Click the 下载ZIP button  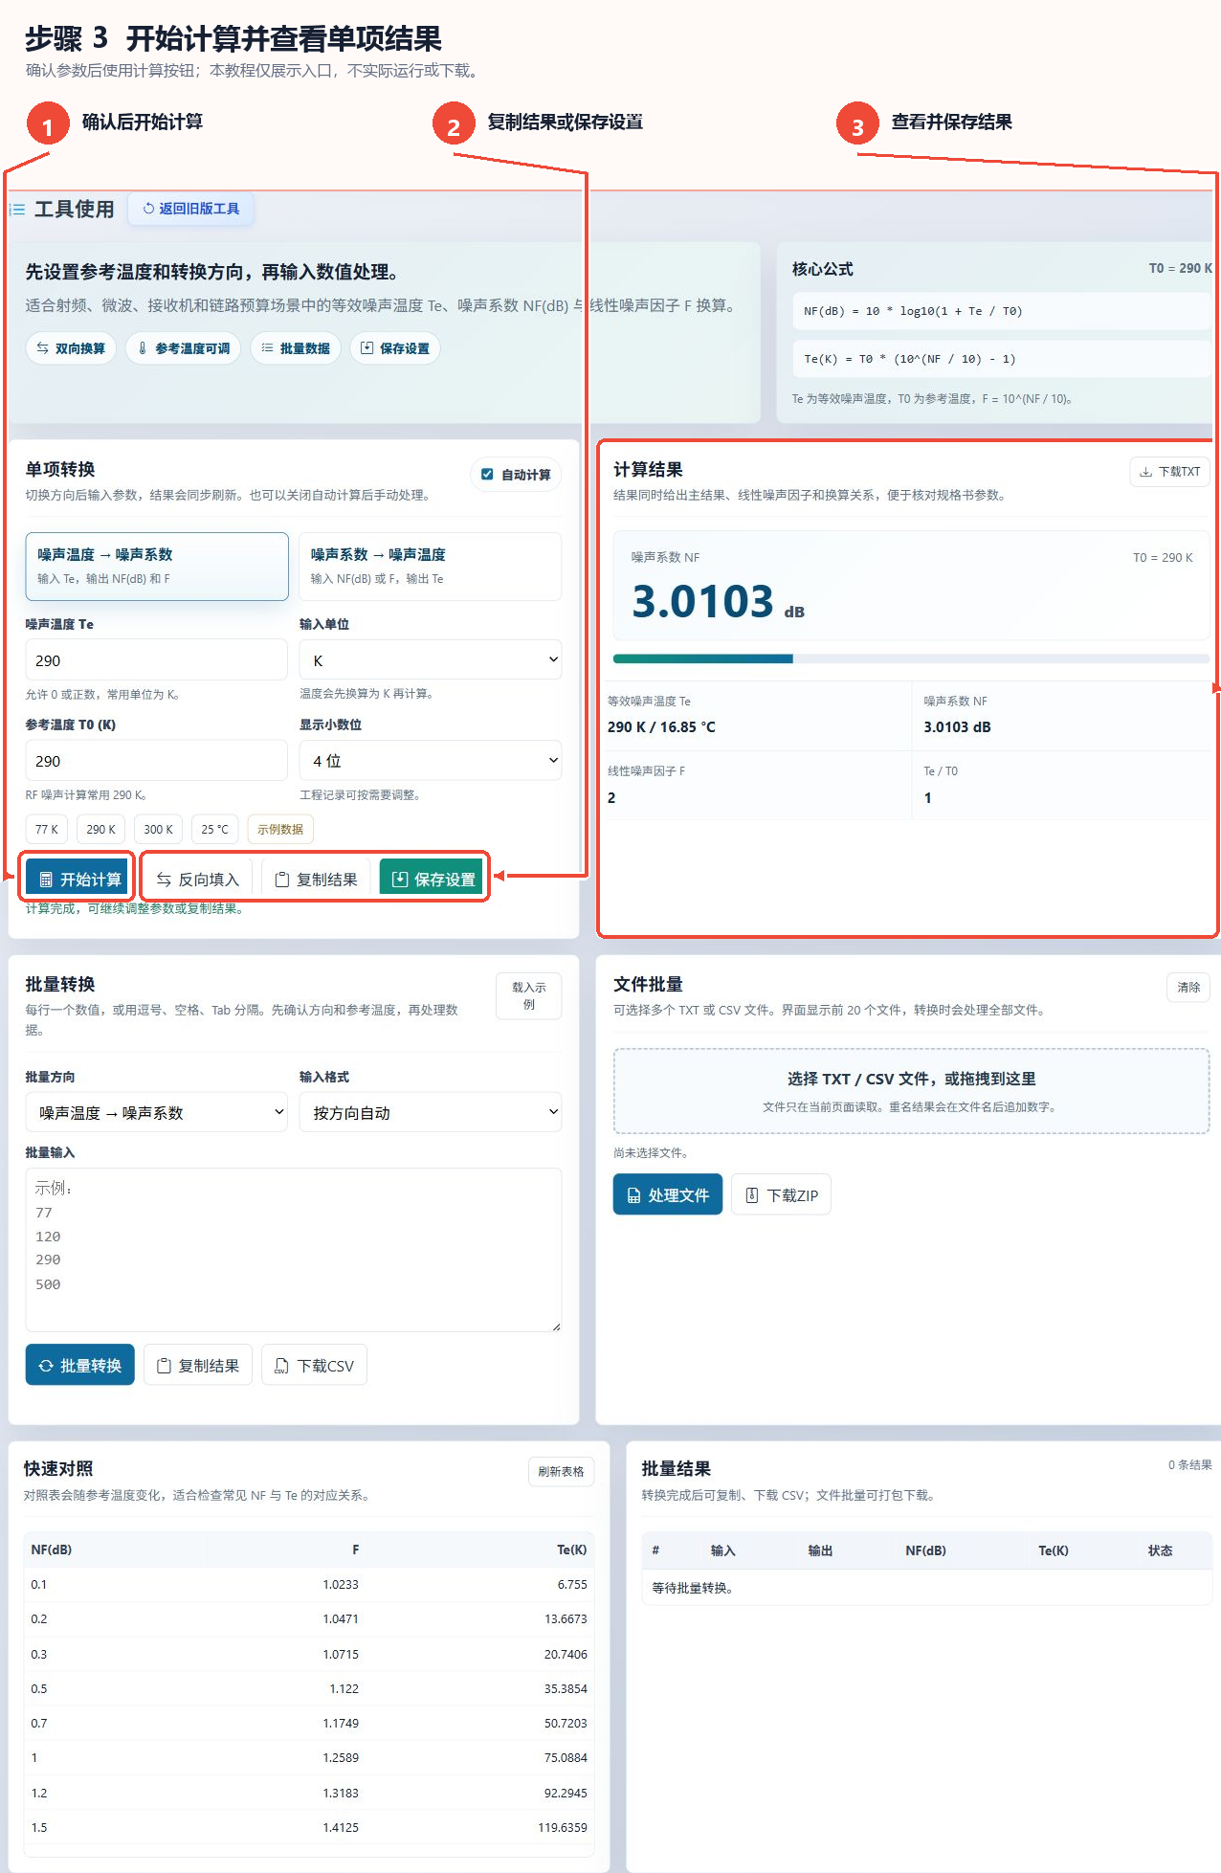coord(782,1194)
